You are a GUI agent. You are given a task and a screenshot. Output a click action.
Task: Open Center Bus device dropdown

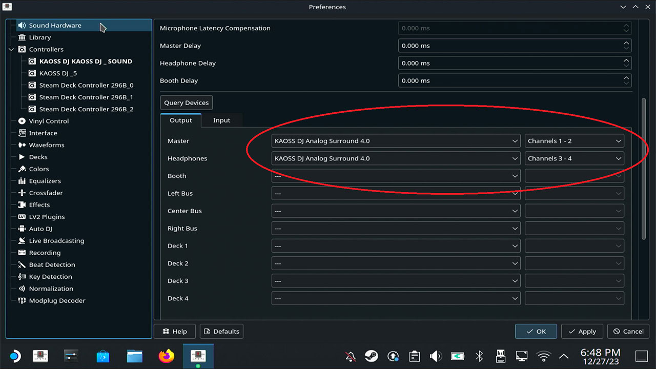[x=396, y=211]
